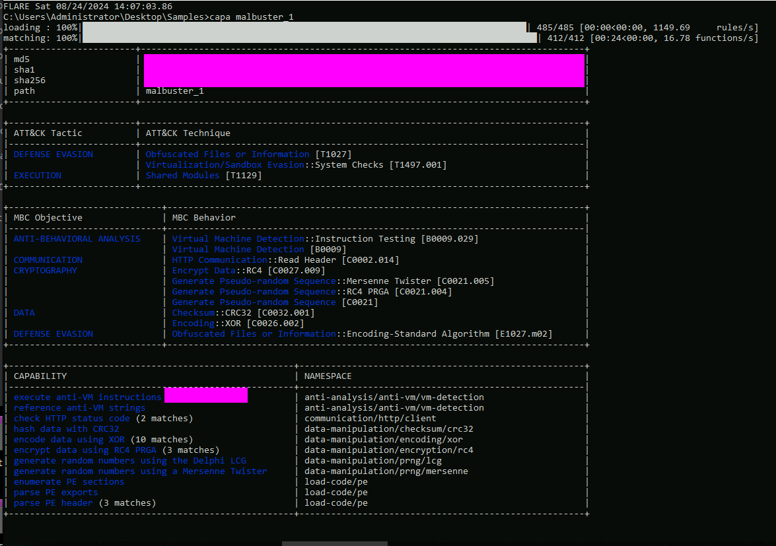Click 'parse PE exports' capability

coord(55,492)
